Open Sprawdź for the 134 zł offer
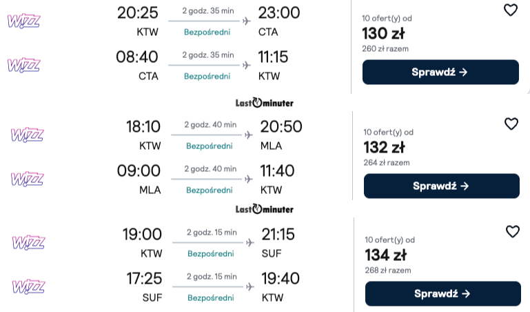 click(x=442, y=293)
